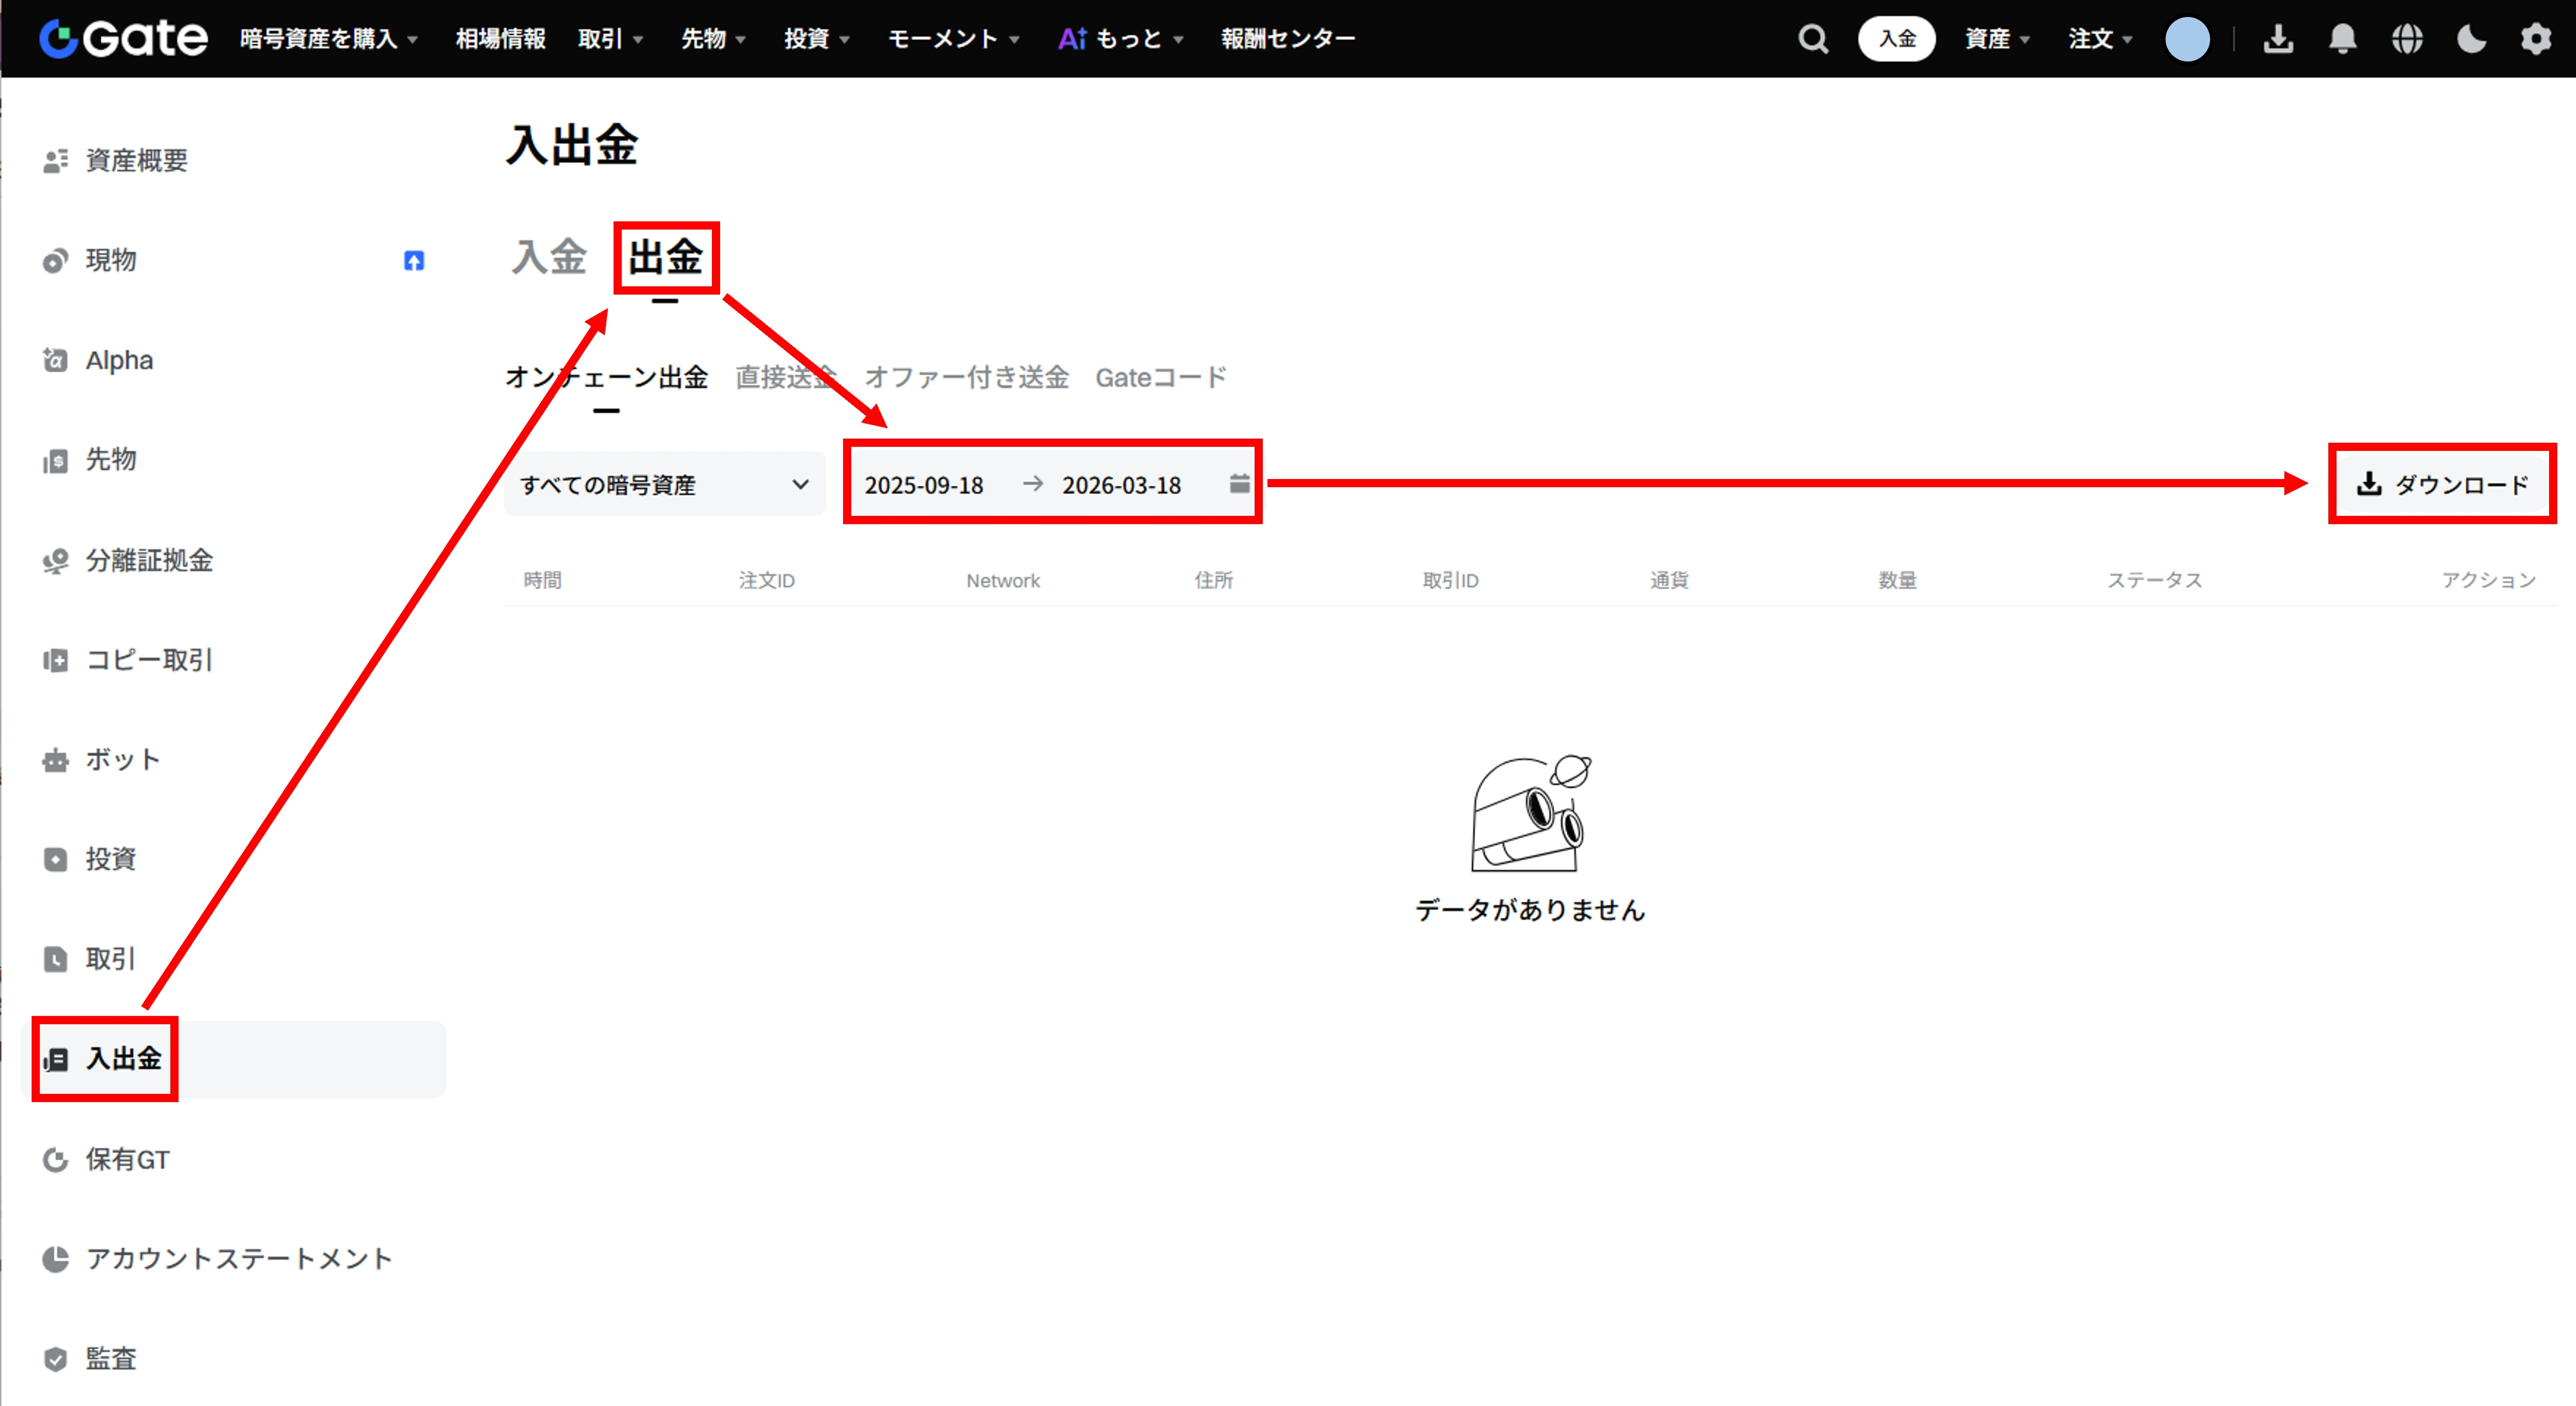
Task: Open the search magnifier icon
Action: click(1813, 39)
